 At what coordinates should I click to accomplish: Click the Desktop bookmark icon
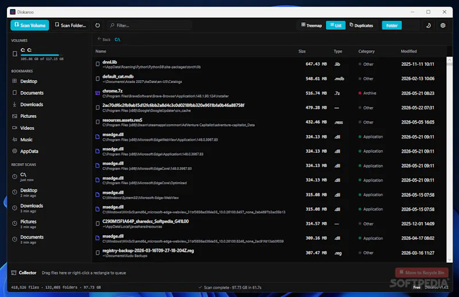[x=14, y=81]
